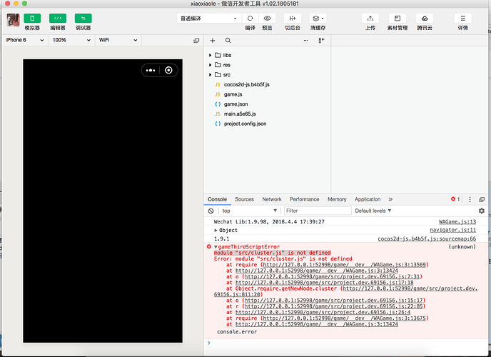Switch to the Network tab

pyautogui.click(x=272, y=199)
